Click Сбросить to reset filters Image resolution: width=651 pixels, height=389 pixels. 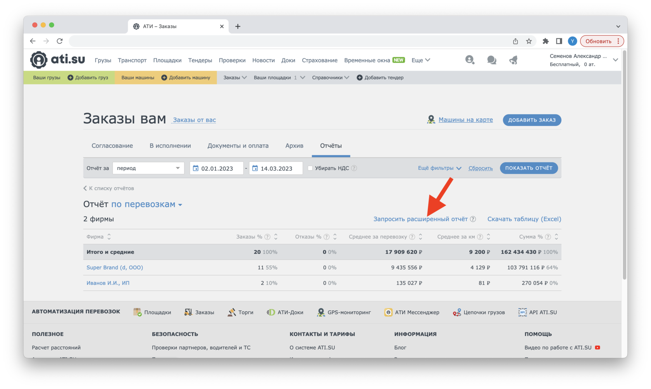[480, 168]
